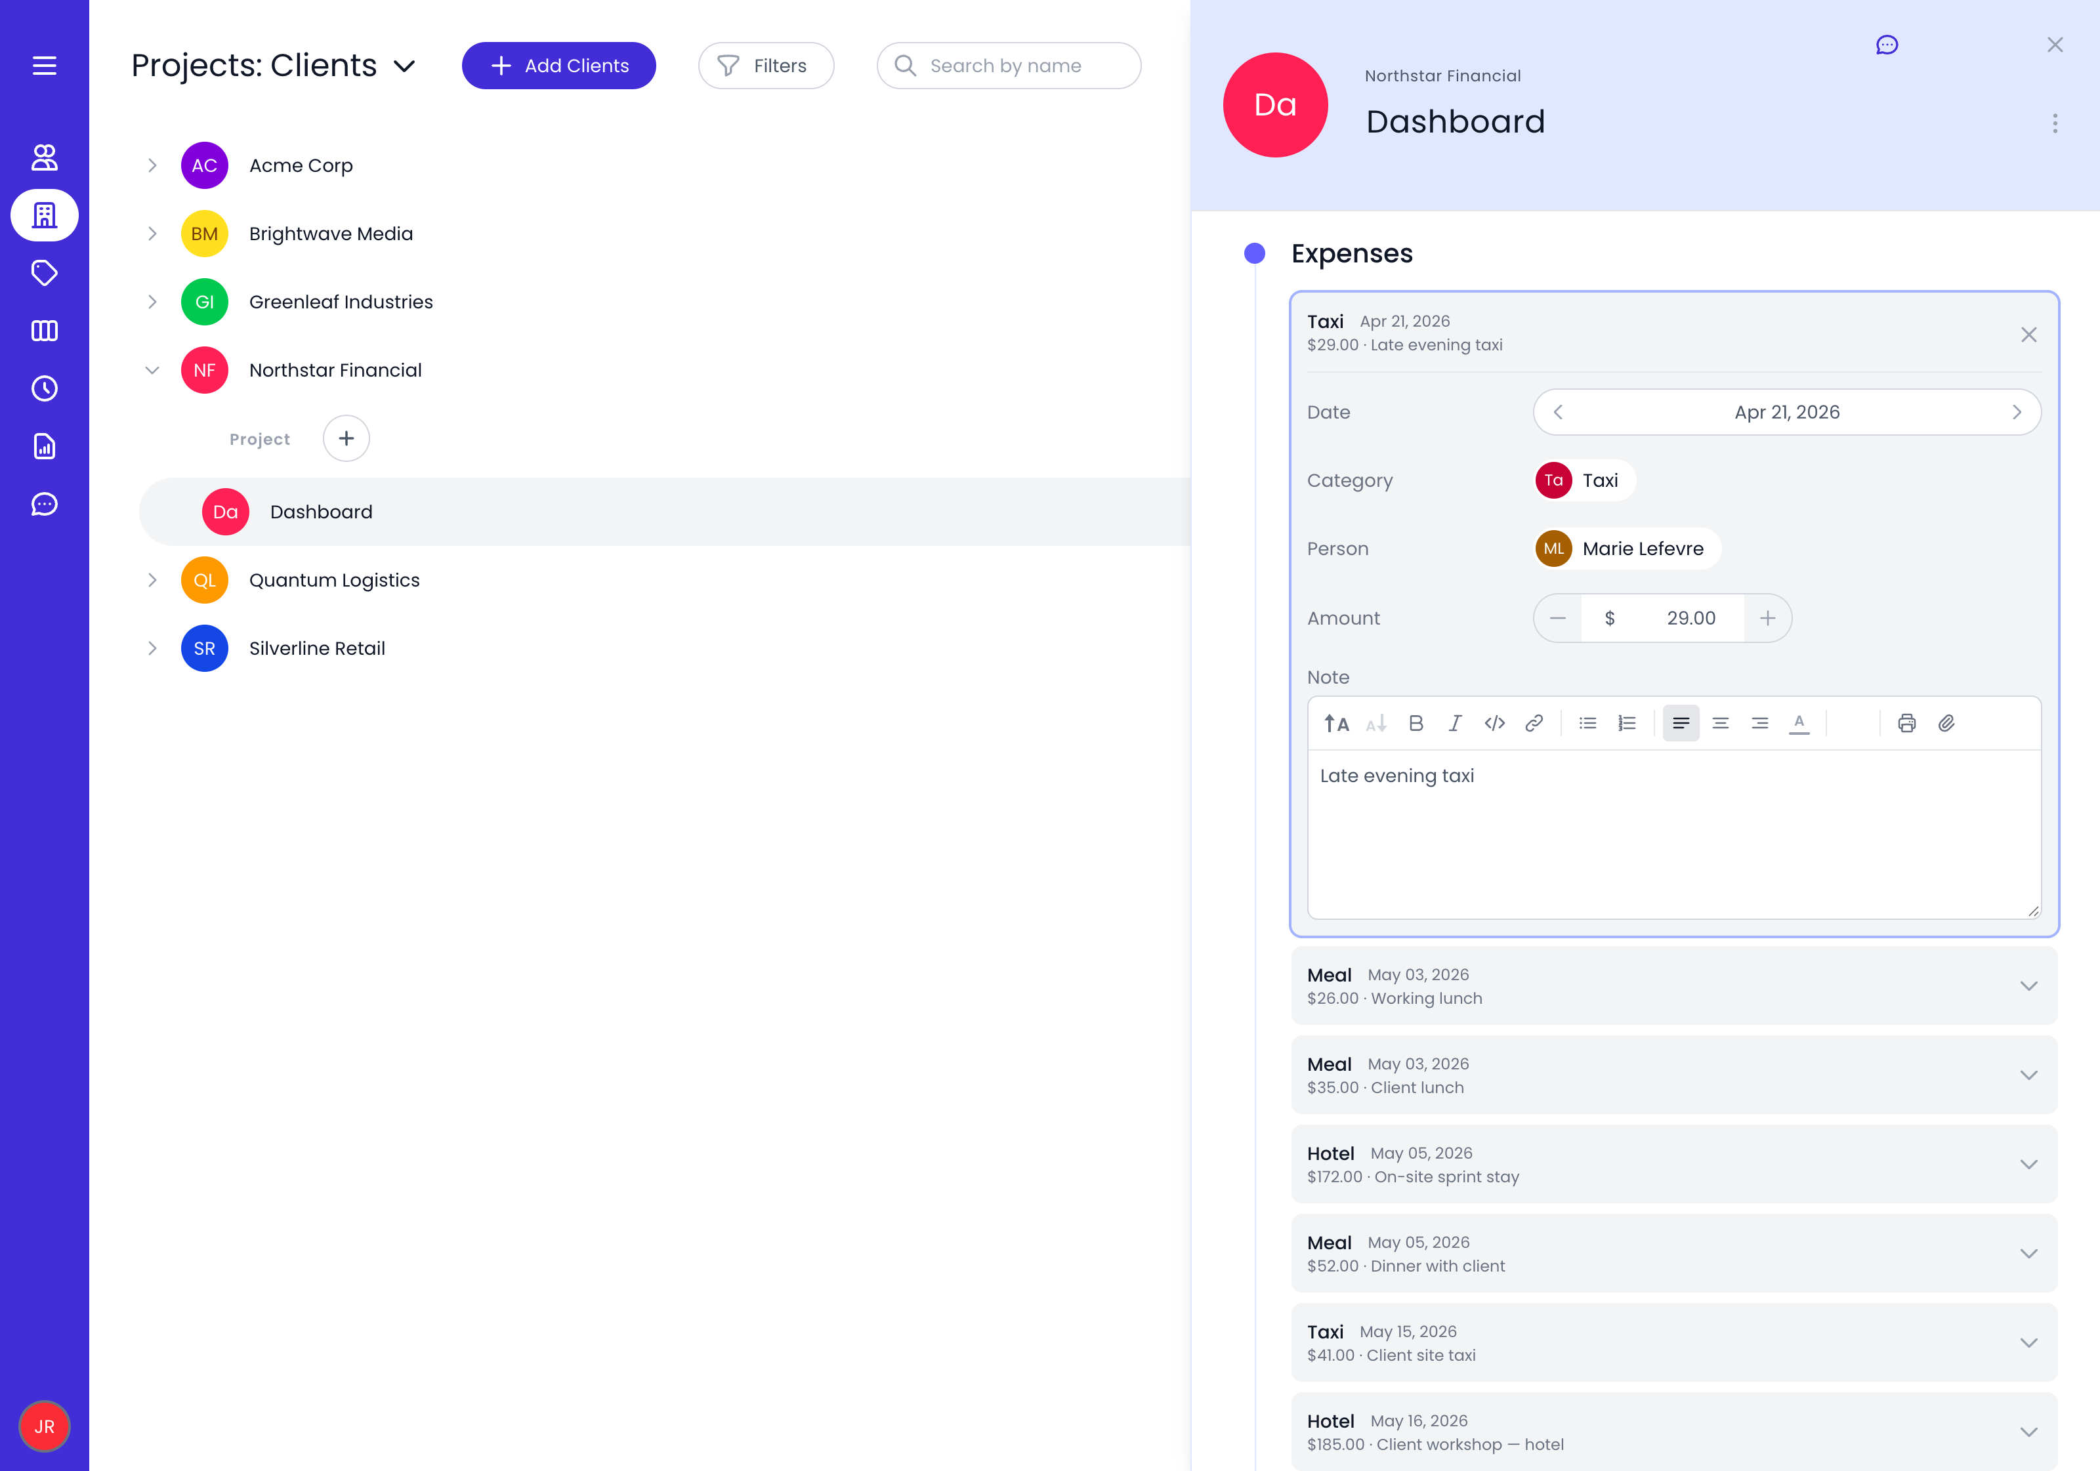
Task: Open the Tags icon in the sidebar
Action: tap(44, 272)
